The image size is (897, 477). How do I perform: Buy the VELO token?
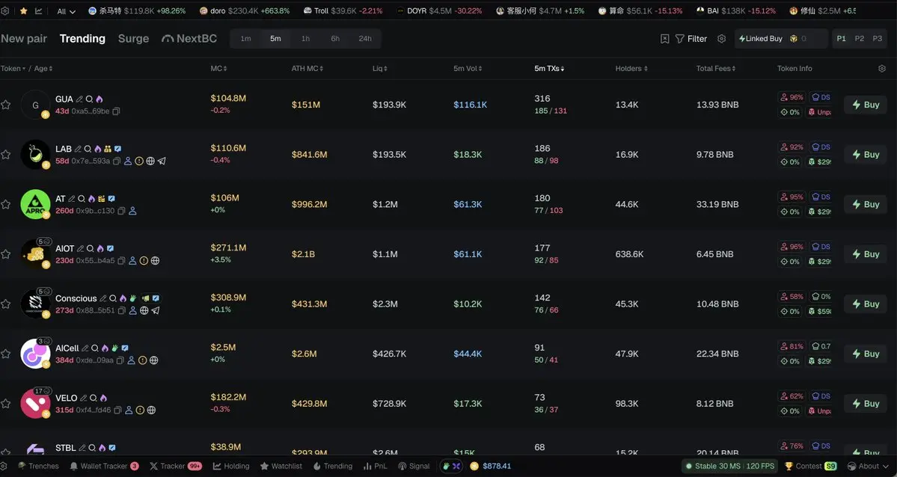[x=865, y=403]
